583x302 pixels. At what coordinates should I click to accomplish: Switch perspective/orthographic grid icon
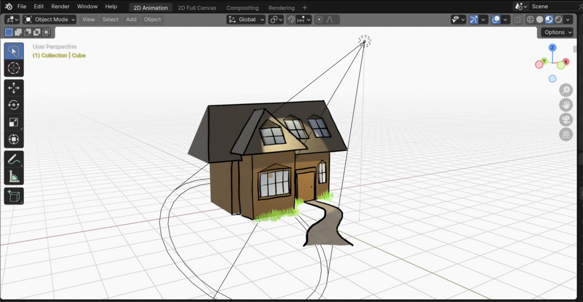click(566, 134)
